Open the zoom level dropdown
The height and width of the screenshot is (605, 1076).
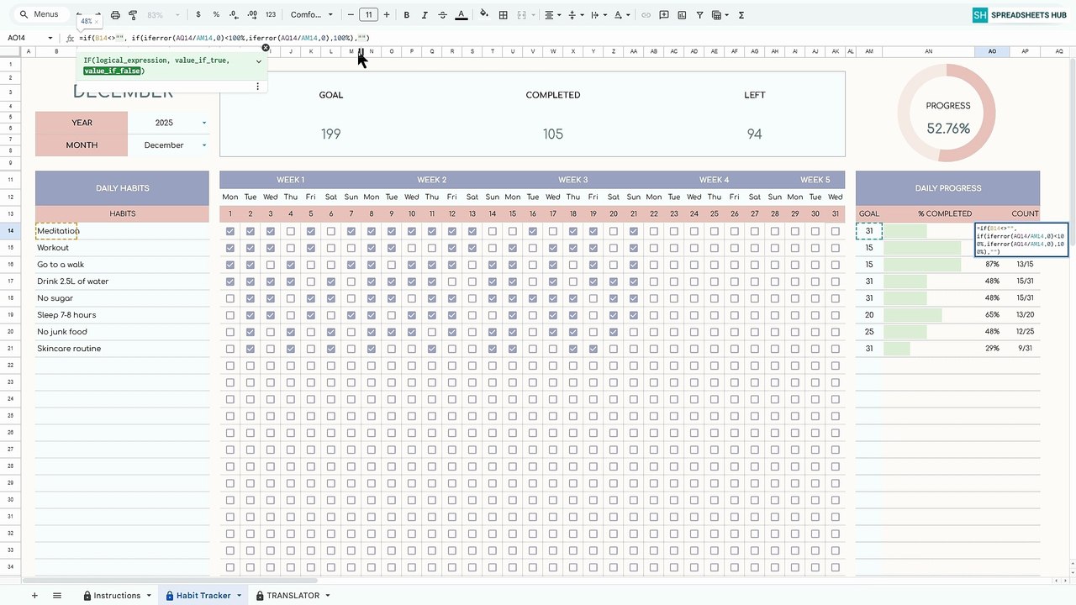tap(160, 15)
